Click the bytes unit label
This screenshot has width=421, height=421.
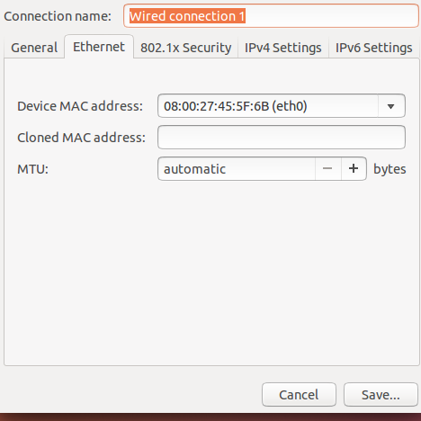coord(390,169)
